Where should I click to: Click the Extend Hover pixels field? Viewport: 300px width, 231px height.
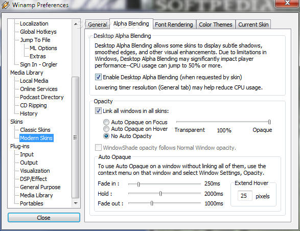click(245, 196)
